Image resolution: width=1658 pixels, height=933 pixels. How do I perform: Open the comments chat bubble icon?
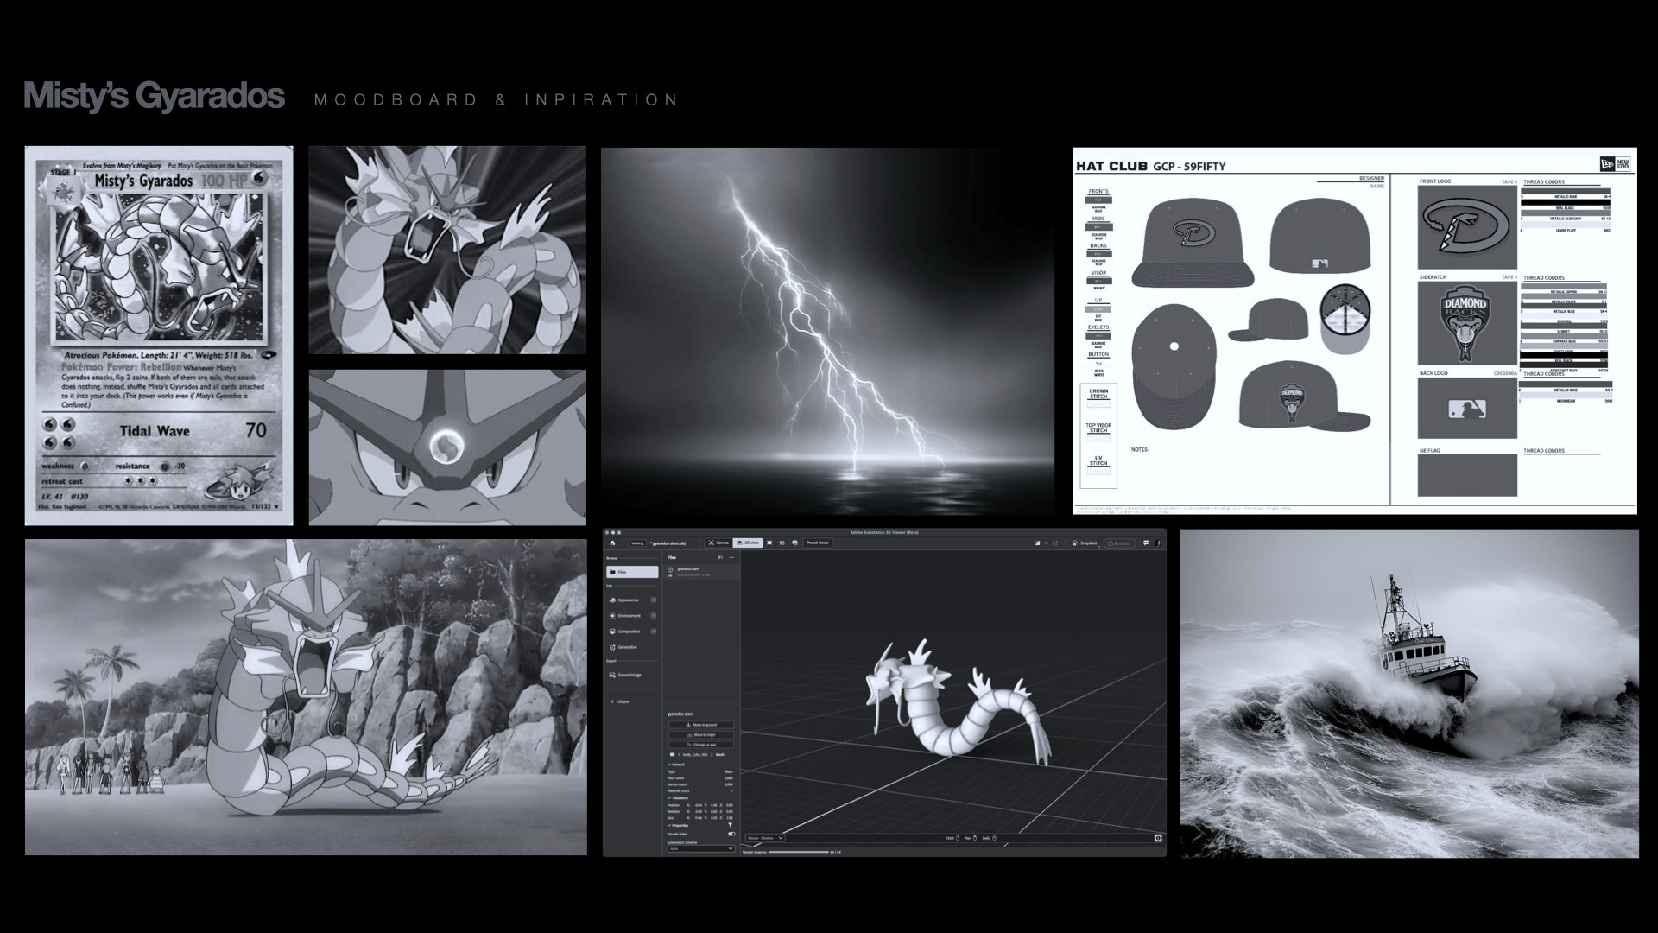tap(1146, 543)
